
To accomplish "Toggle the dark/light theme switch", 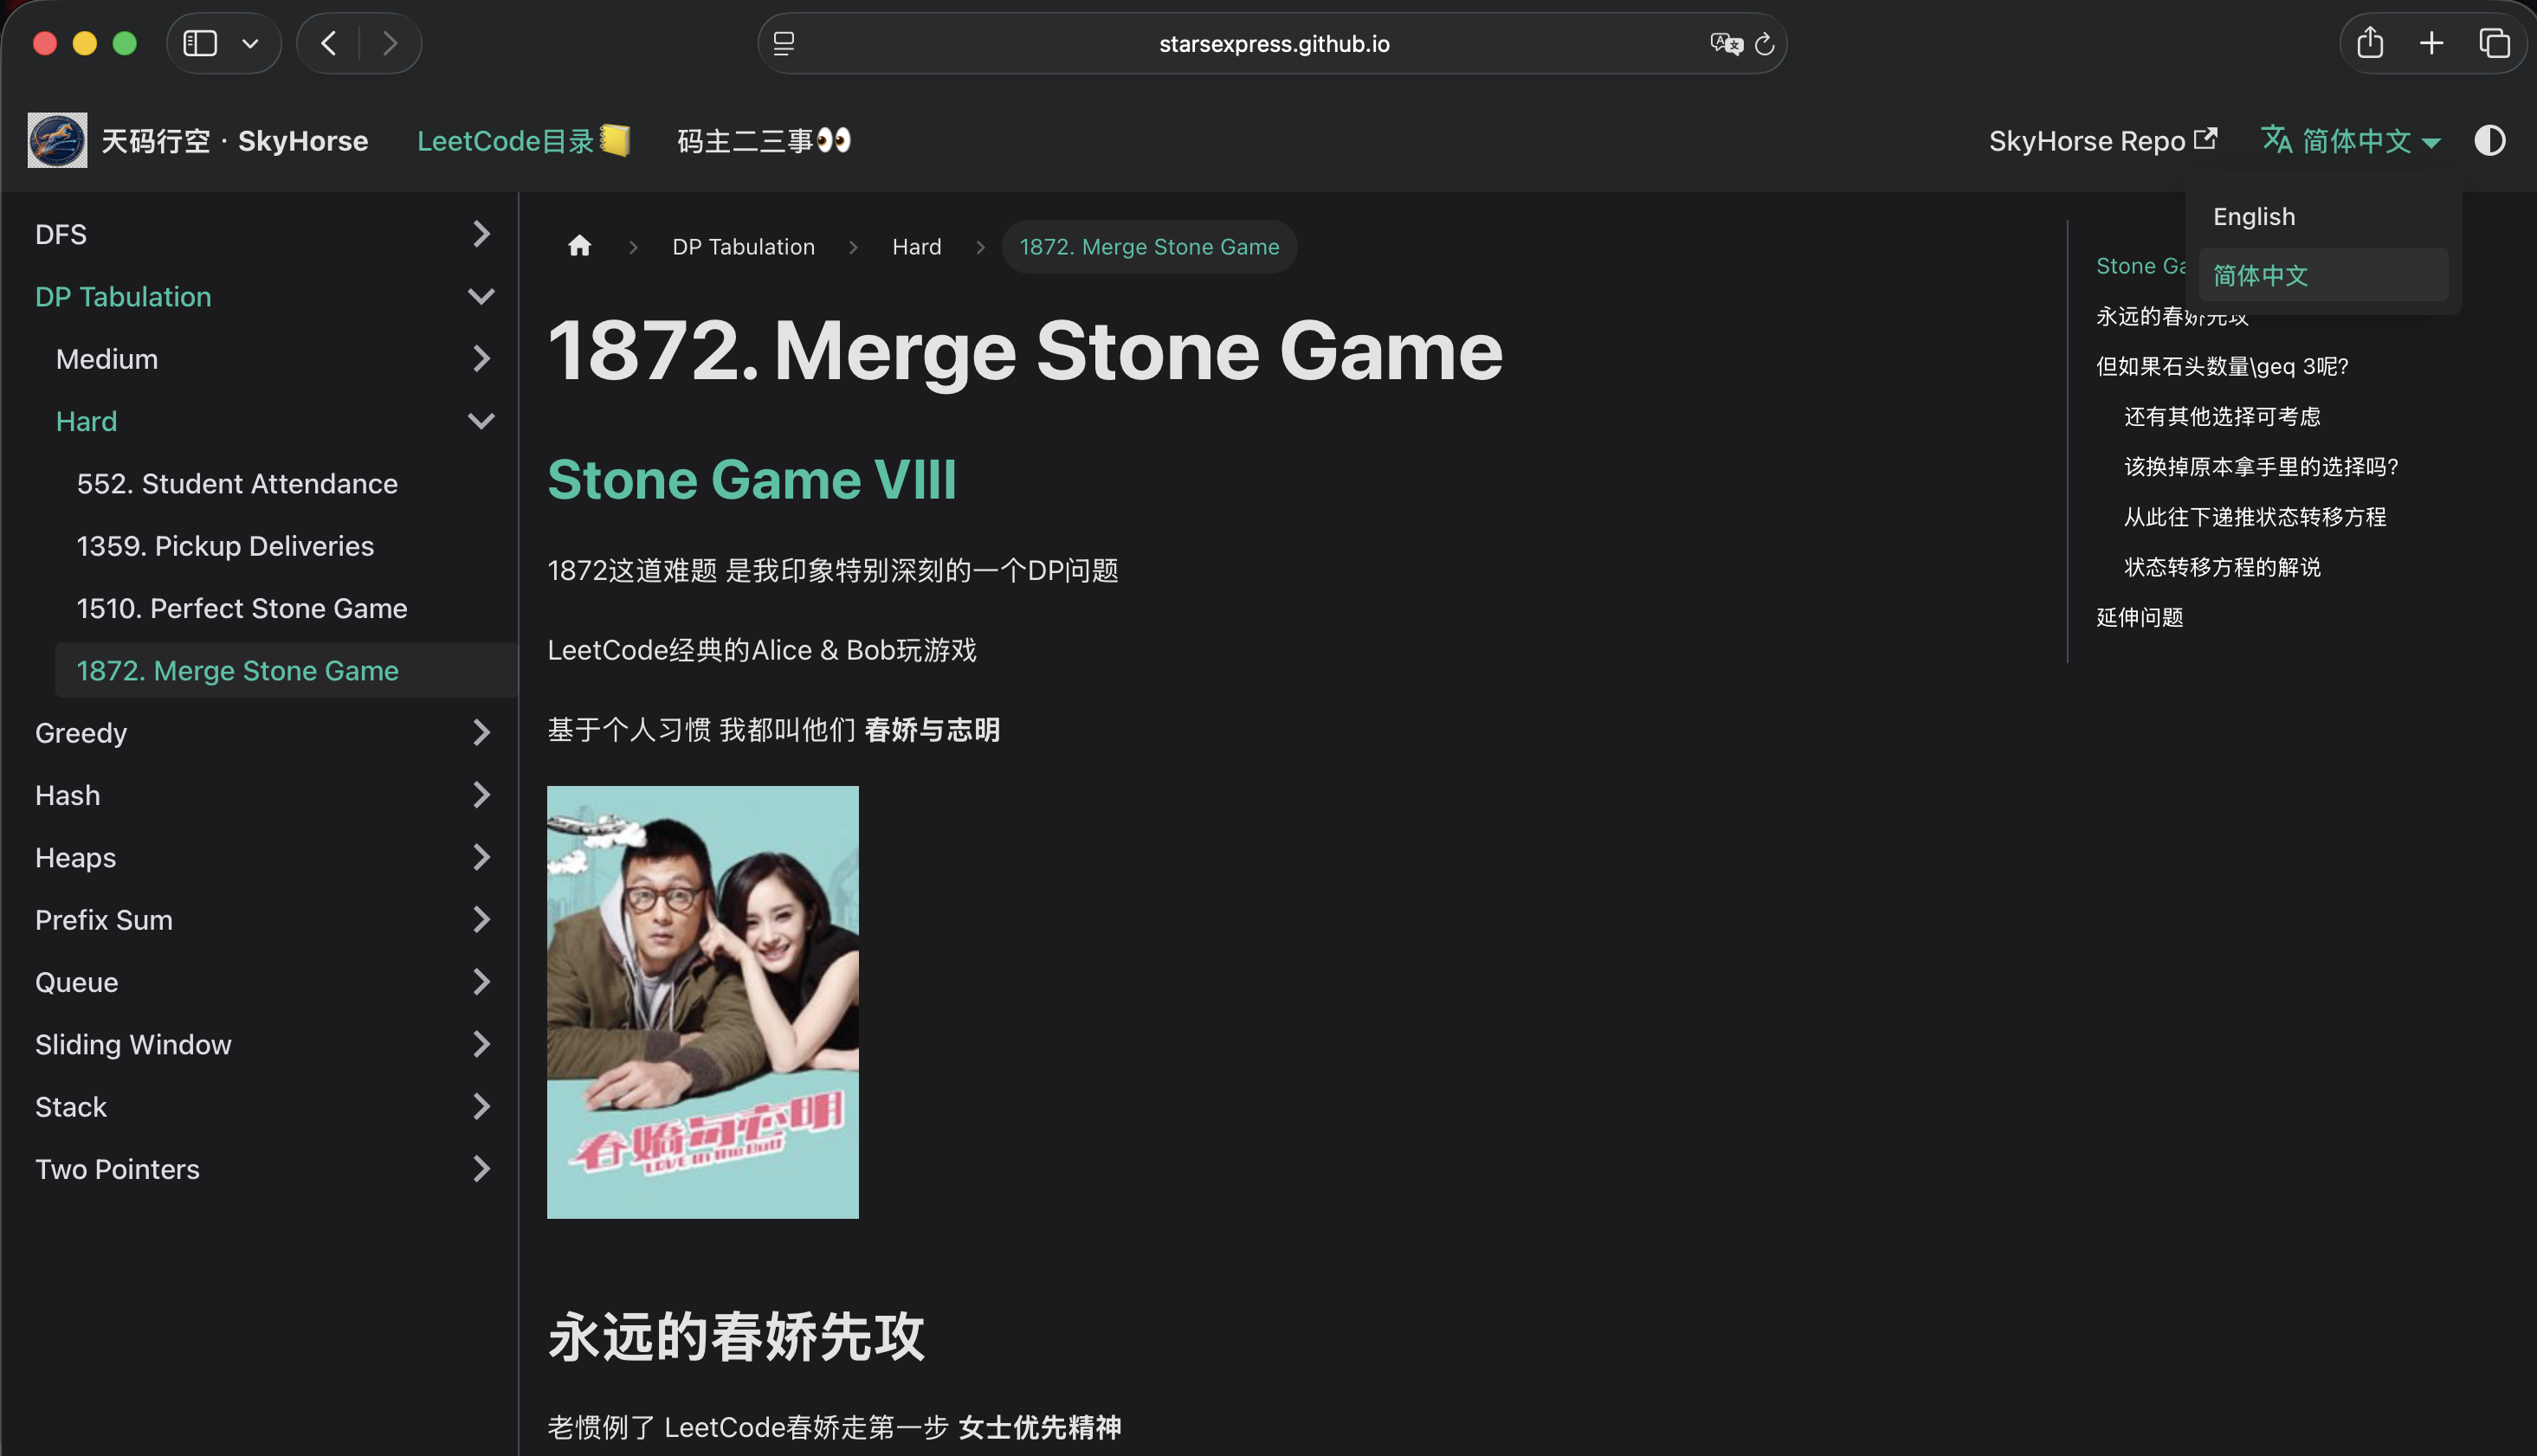I will [2490, 140].
